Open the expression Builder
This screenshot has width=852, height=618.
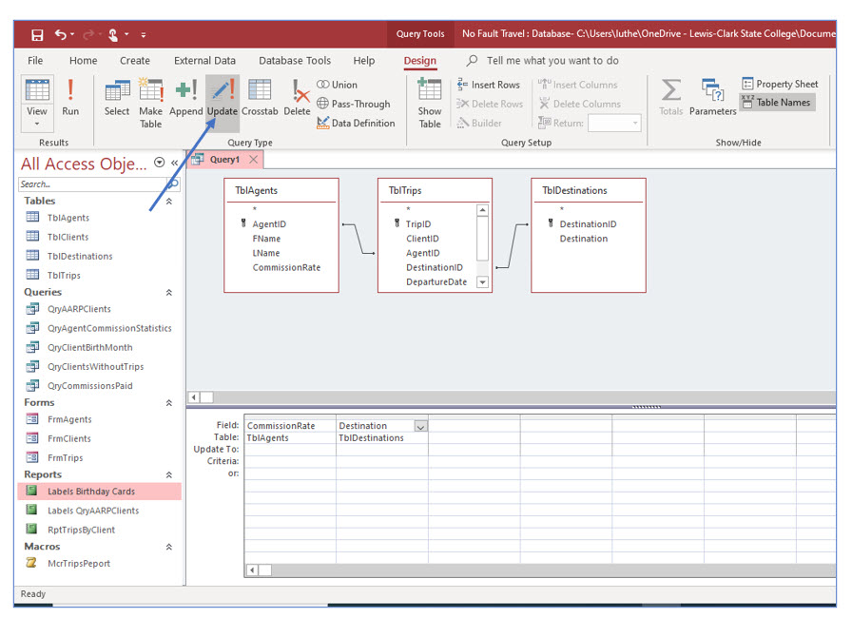(479, 123)
